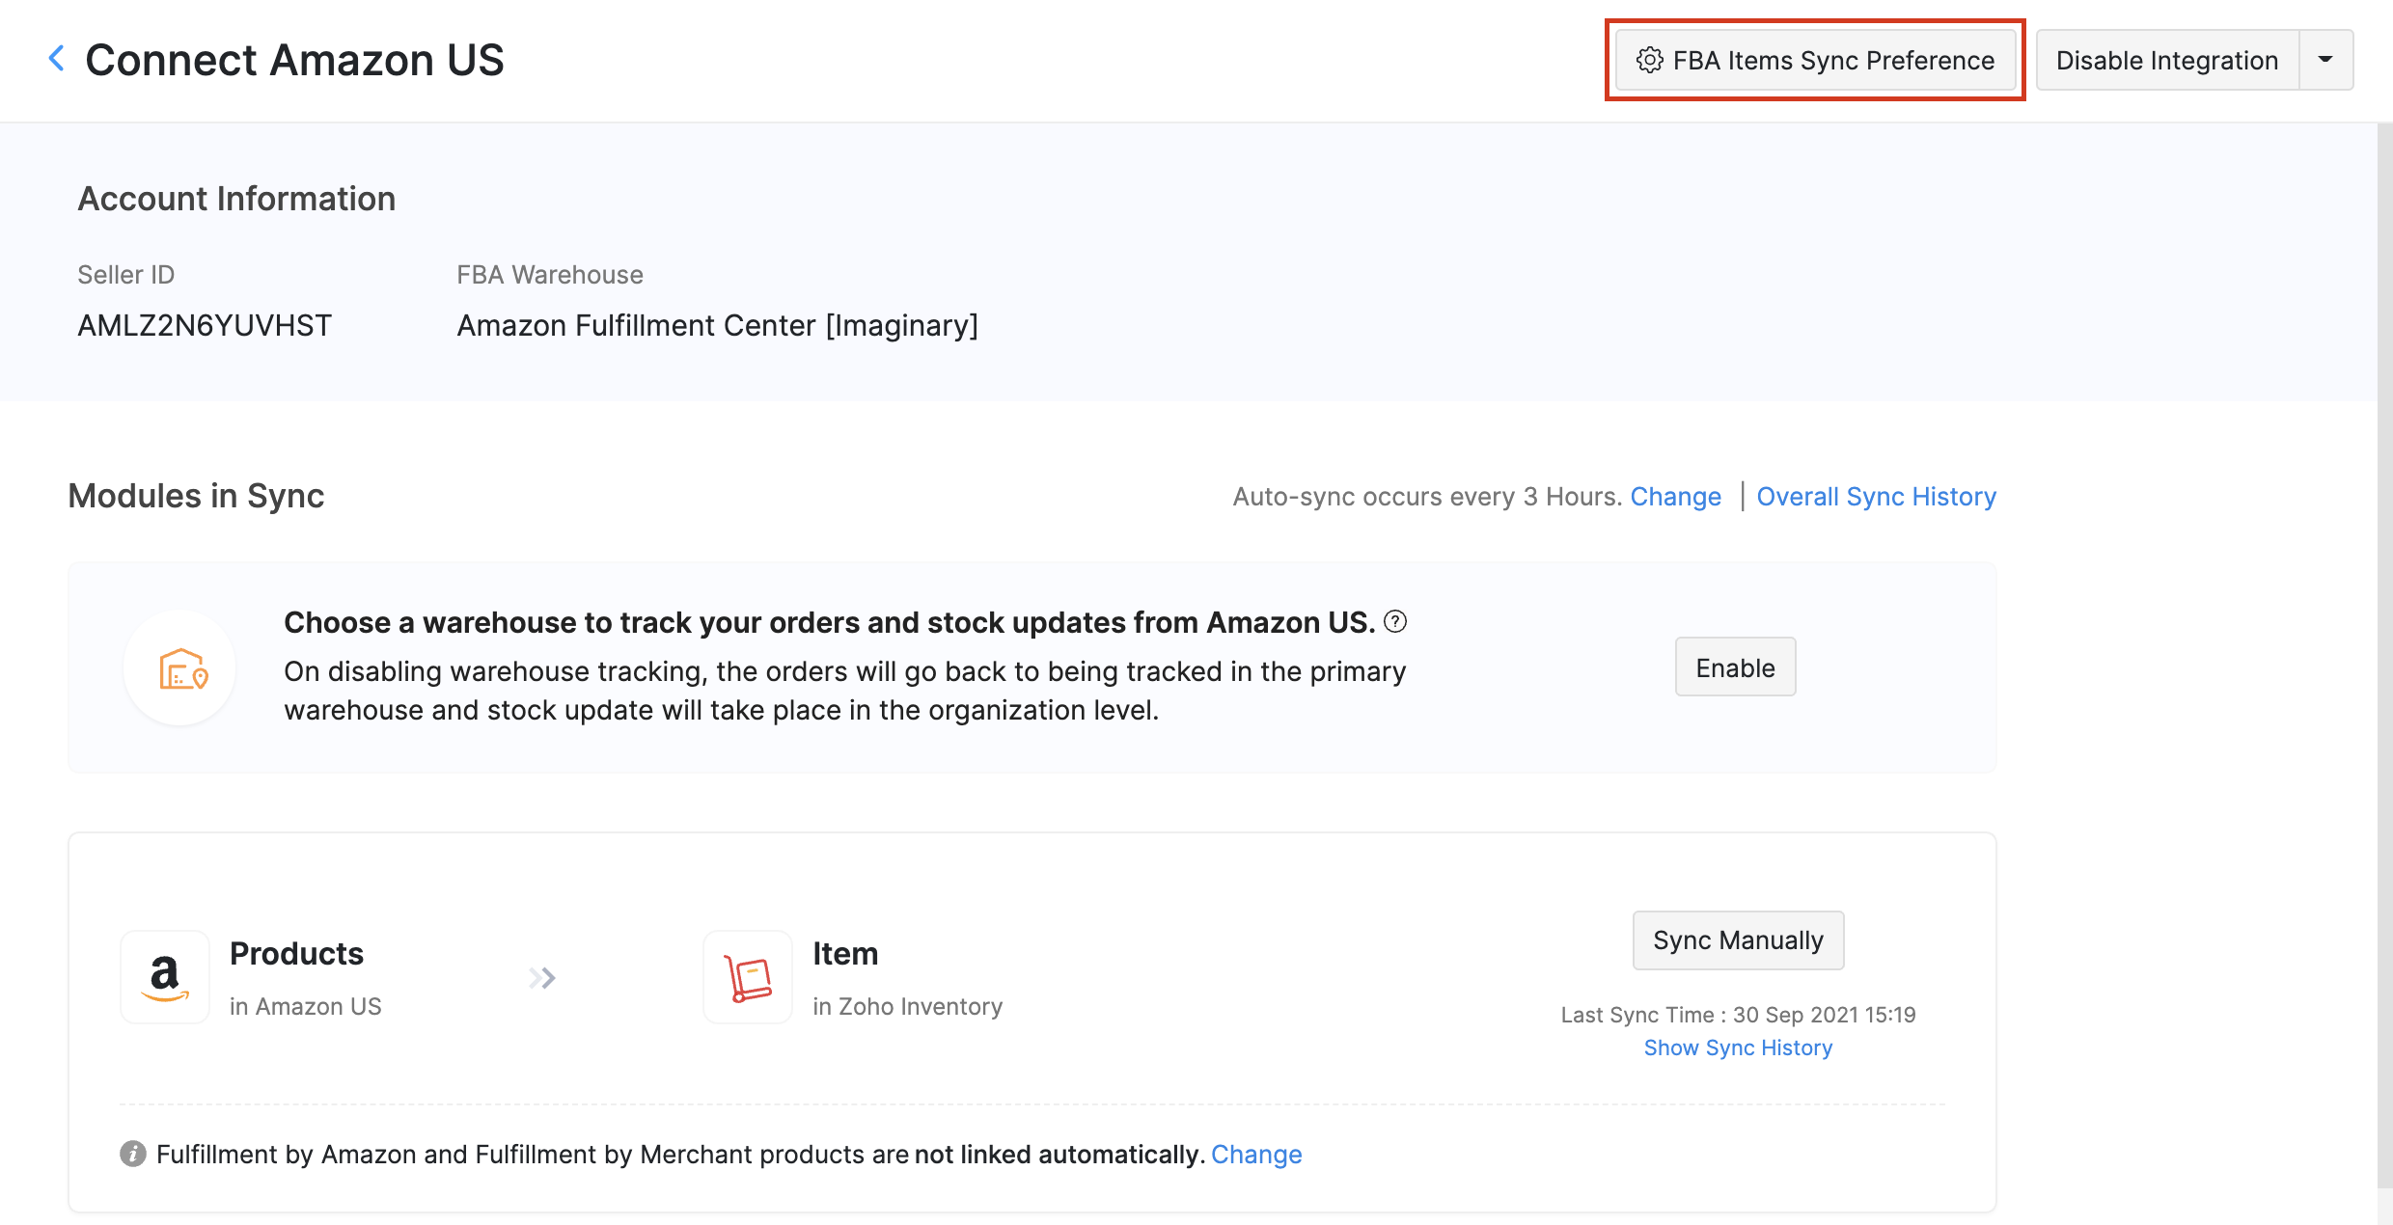
Task: Click Sync Manually for Products
Action: click(1738, 940)
